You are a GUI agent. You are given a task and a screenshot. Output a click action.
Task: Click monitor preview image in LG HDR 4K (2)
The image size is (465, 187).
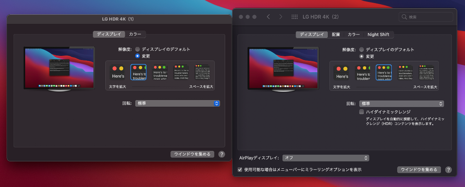283,69
